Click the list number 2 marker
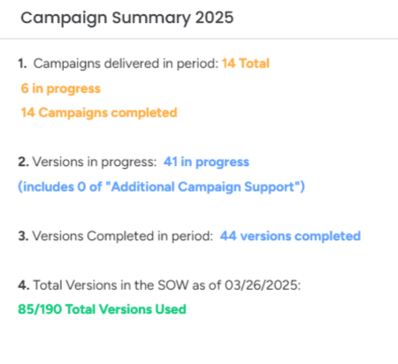The width and height of the screenshot is (398, 364). pyautogui.click(x=23, y=162)
